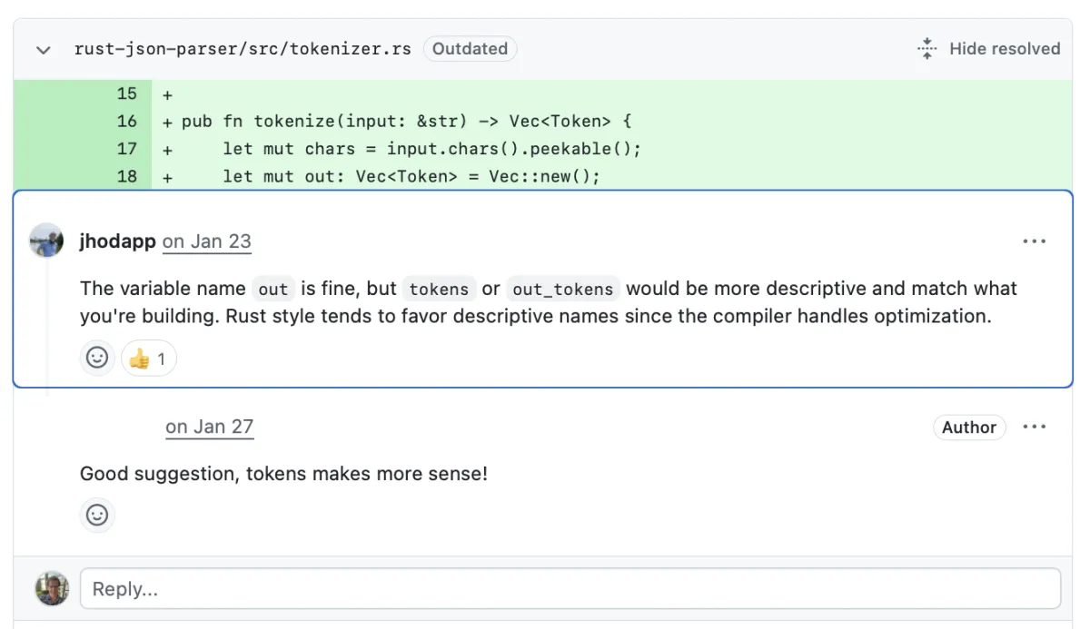This screenshot has width=1090, height=629.
Task: Click into the Reply... field
Action: [x=570, y=588]
